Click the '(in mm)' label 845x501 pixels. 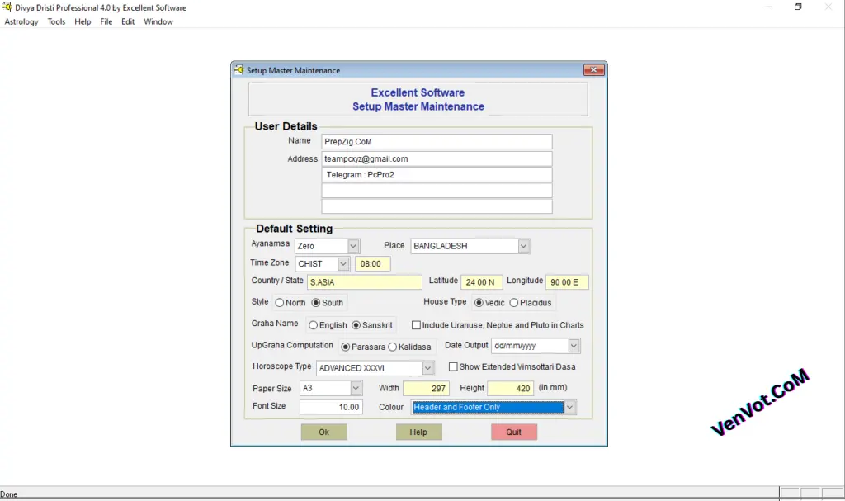553,387
